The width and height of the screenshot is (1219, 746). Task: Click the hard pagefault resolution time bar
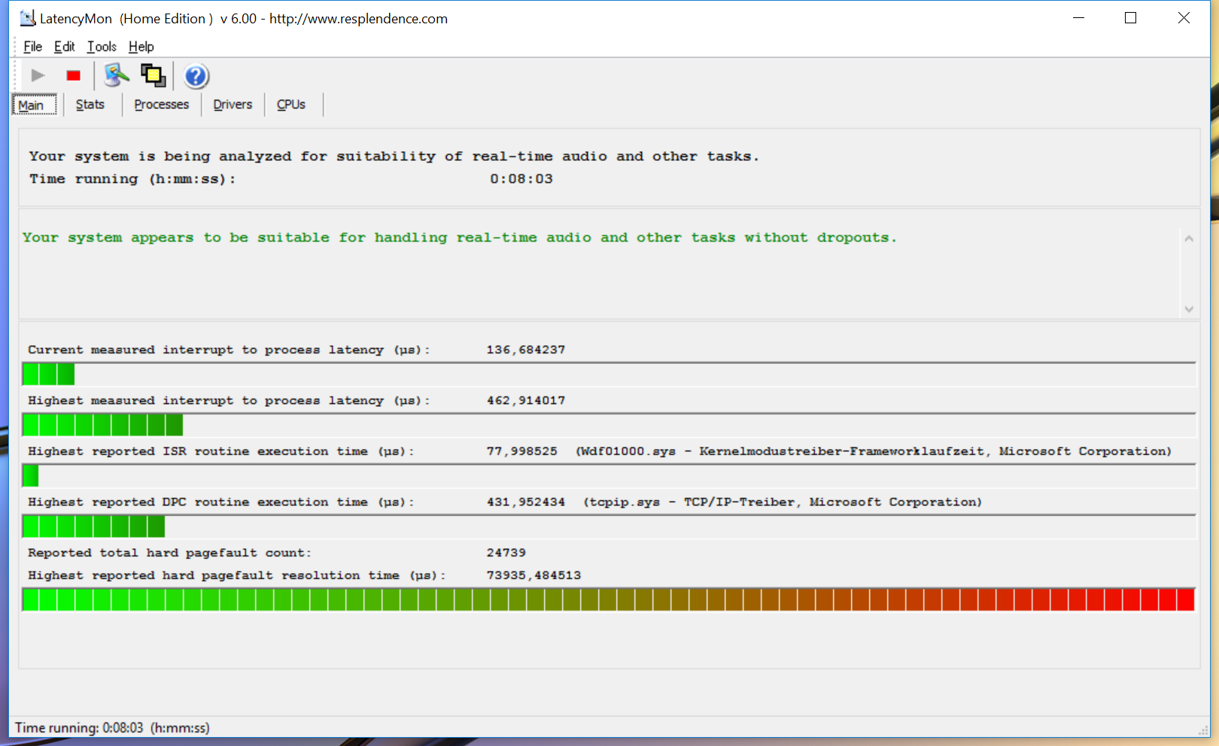[608, 600]
